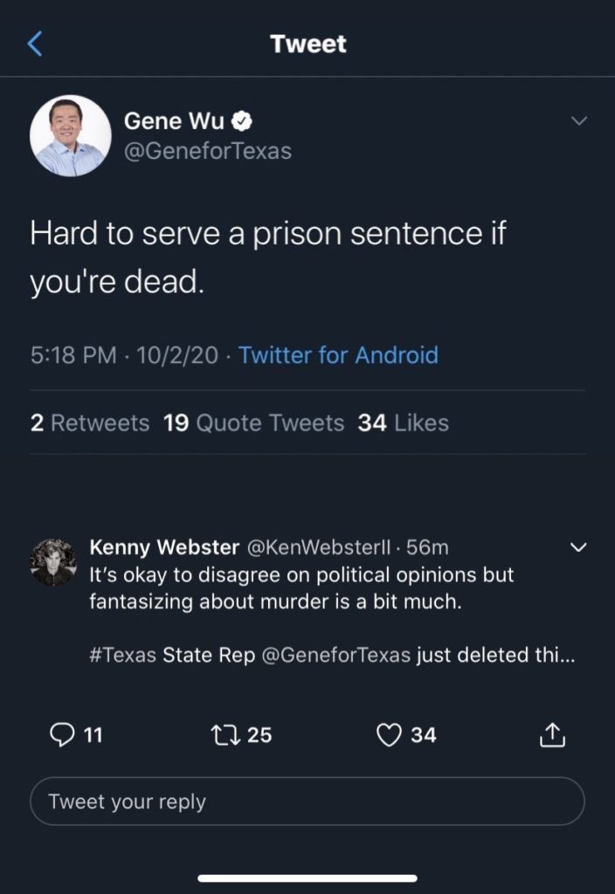Image resolution: width=615 pixels, height=894 pixels.
Task: Open Kenny Webster's avatar
Action: pos(53,561)
